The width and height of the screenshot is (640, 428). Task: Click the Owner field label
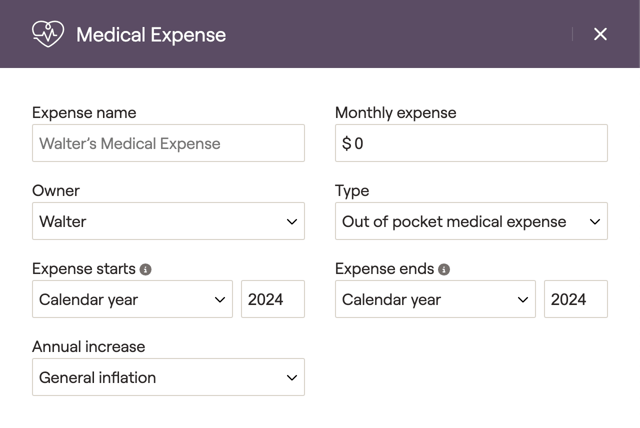[56, 190]
